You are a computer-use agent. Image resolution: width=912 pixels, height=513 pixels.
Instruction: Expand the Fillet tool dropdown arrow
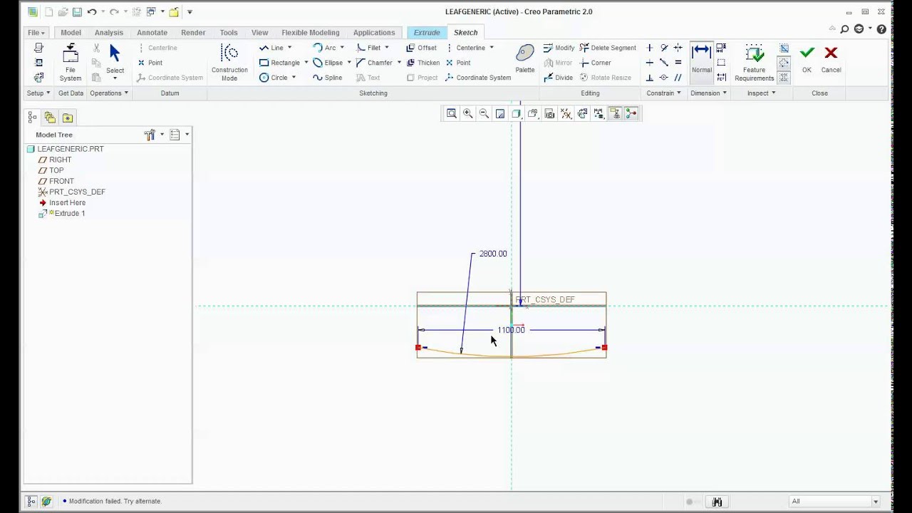pyautogui.click(x=386, y=48)
